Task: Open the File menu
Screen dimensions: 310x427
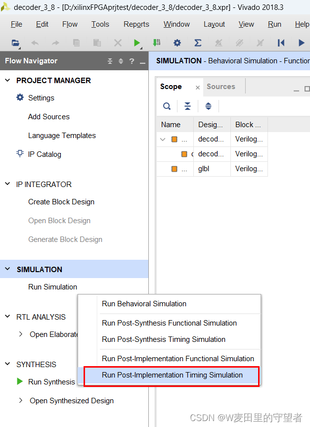Action: coord(16,24)
